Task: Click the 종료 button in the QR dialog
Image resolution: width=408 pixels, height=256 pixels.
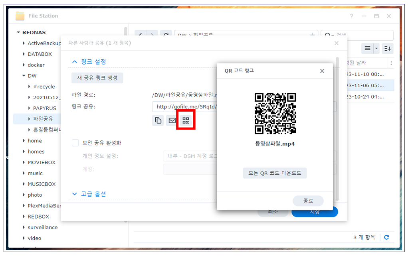Action: coord(308,201)
